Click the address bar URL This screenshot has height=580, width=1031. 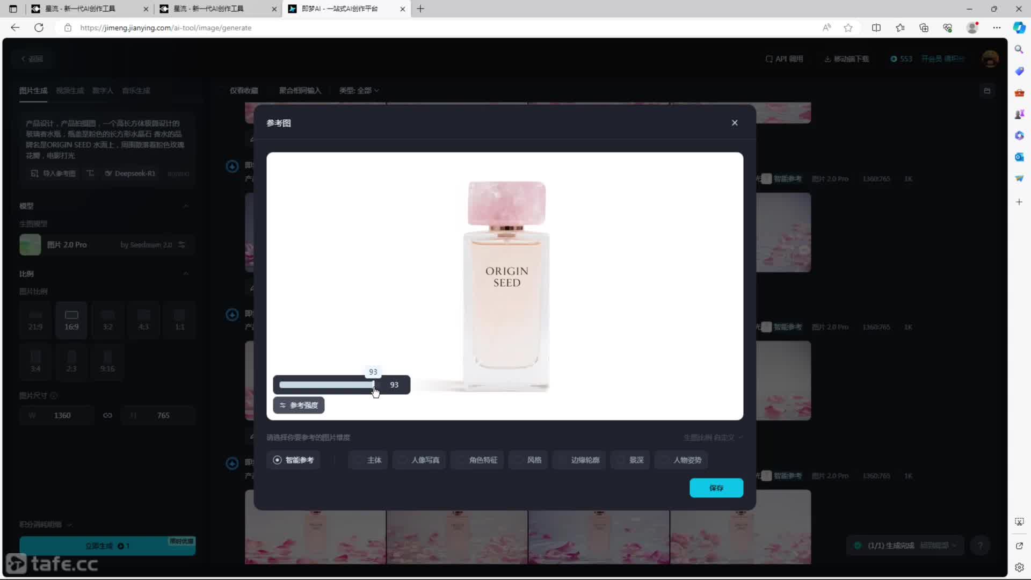pyautogui.click(x=165, y=27)
